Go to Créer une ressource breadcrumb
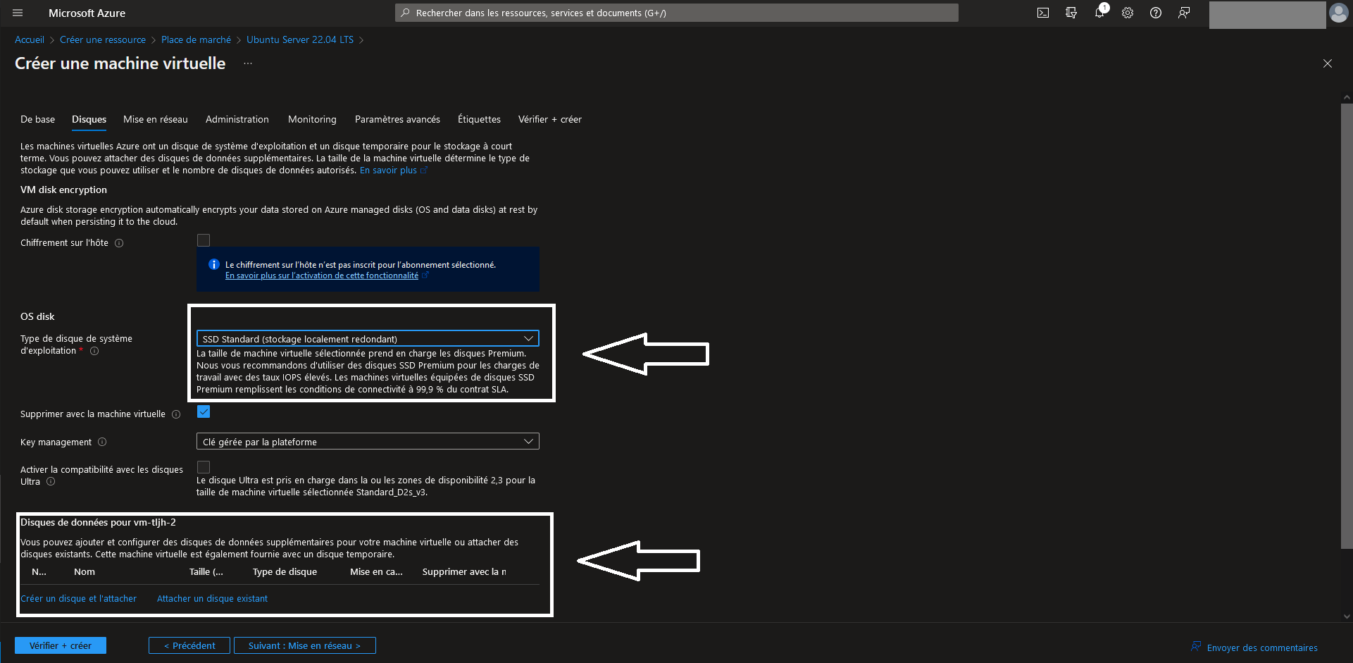The image size is (1353, 663). pyautogui.click(x=103, y=39)
